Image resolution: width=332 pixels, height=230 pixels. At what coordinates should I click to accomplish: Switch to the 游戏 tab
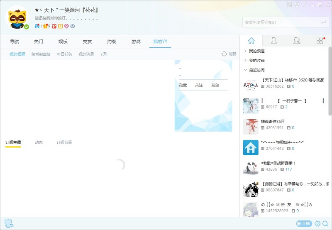[x=136, y=42]
